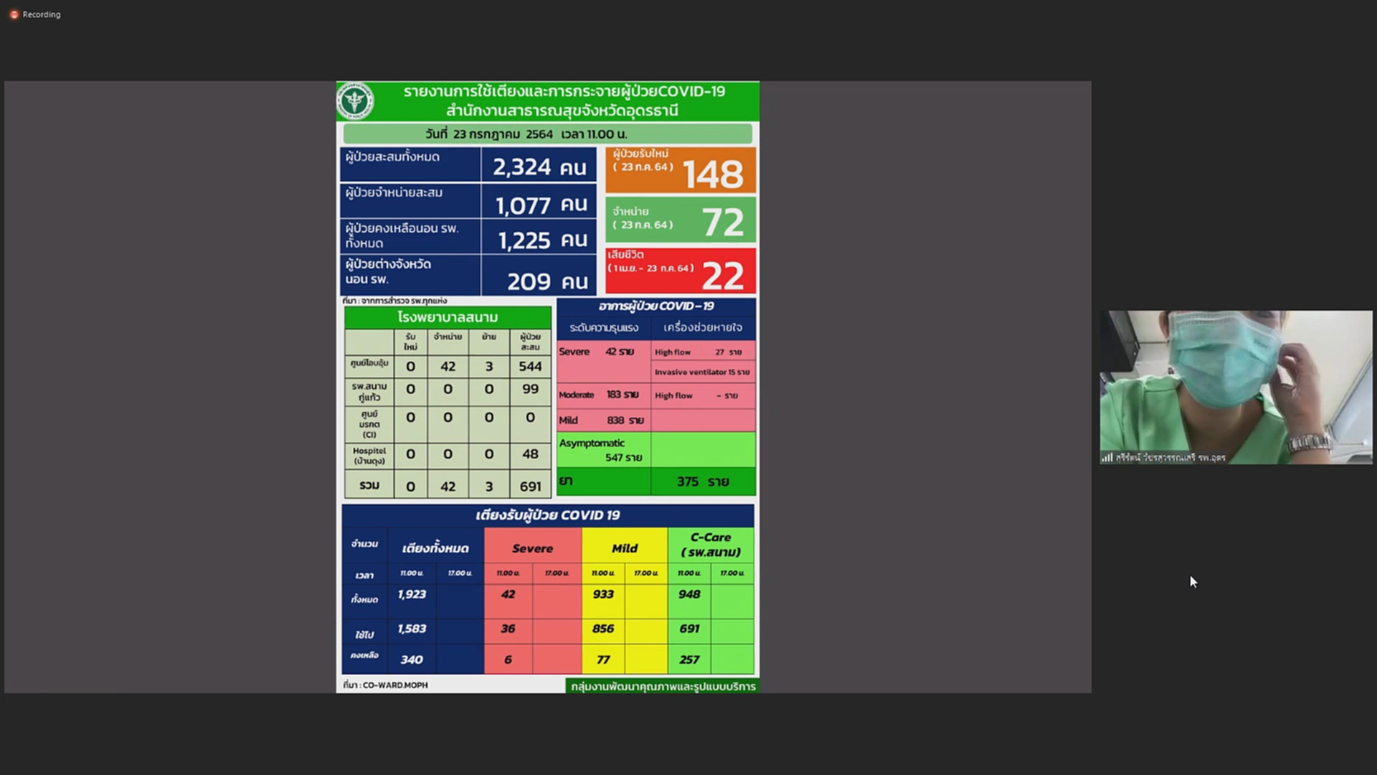1377x775 pixels.
Task: Click the red box showing 22 deaths
Action: [x=680, y=271]
